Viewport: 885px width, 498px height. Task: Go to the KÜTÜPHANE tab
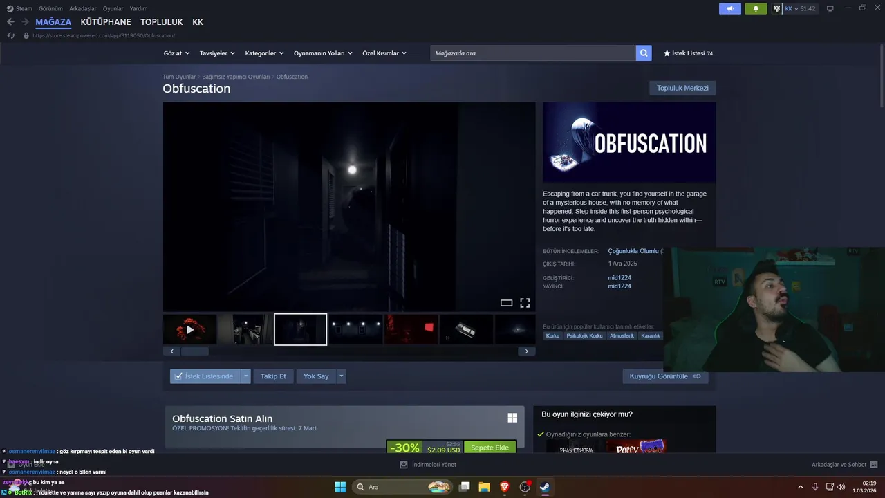[106, 22]
